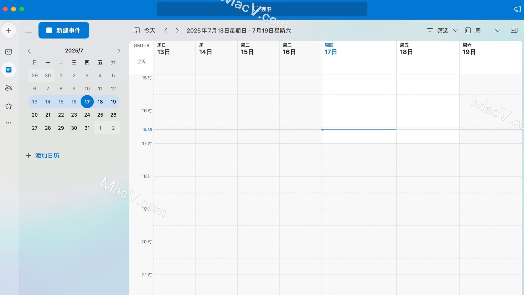Click the filter-lines icon beside 筛选
The height and width of the screenshot is (295, 524).
click(429, 30)
